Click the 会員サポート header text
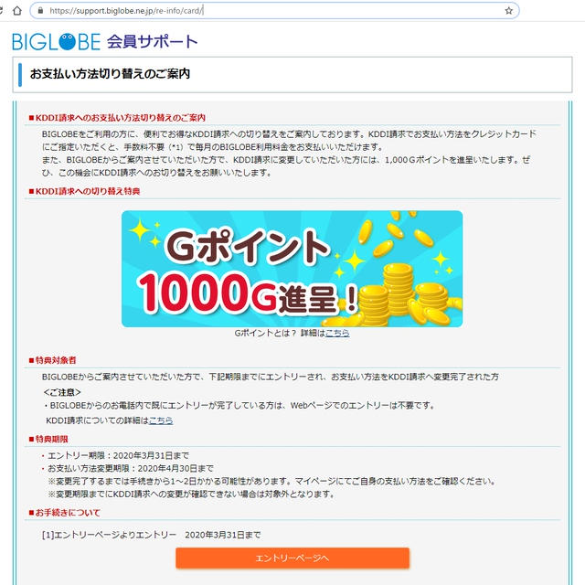The height and width of the screenshot is (585, 585). click(153, 41)
